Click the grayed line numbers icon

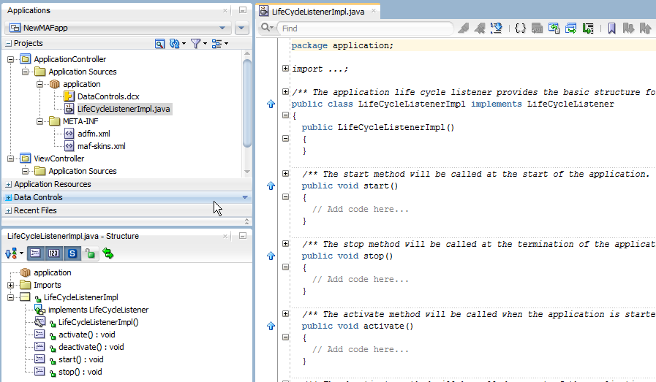[x=537, y=28]
